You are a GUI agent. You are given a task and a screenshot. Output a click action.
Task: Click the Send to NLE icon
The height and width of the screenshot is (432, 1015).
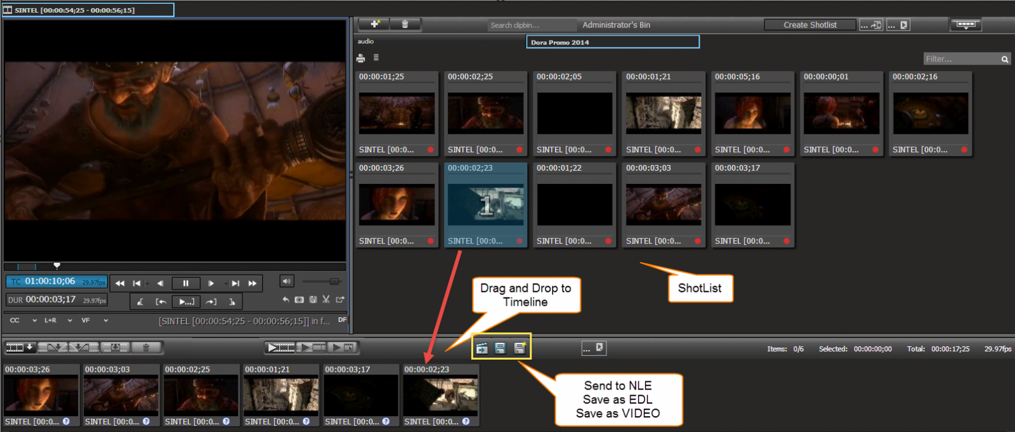click(x=482, y=348)
